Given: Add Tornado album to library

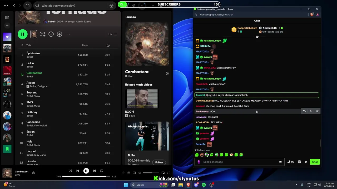Looking at the screenshot, I should pos(51,34).
